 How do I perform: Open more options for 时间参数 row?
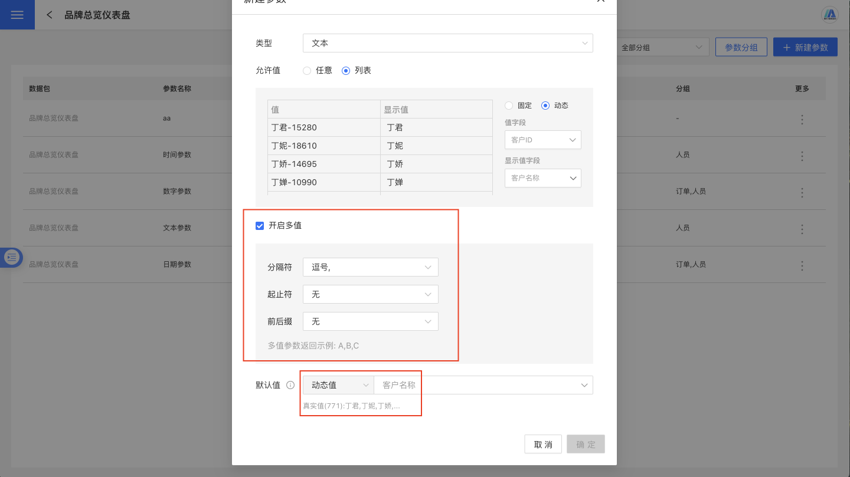(802, 156)
